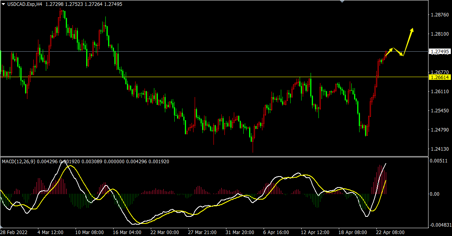
Task: Click the 1.24130 price scale label
Action: click(x=439, y=149)
